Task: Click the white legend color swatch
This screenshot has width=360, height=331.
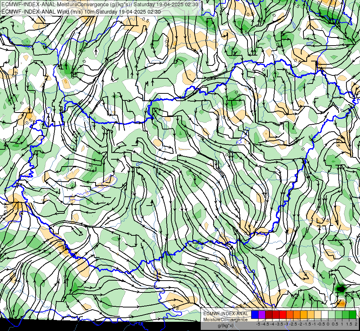Action: coord(325,314)
